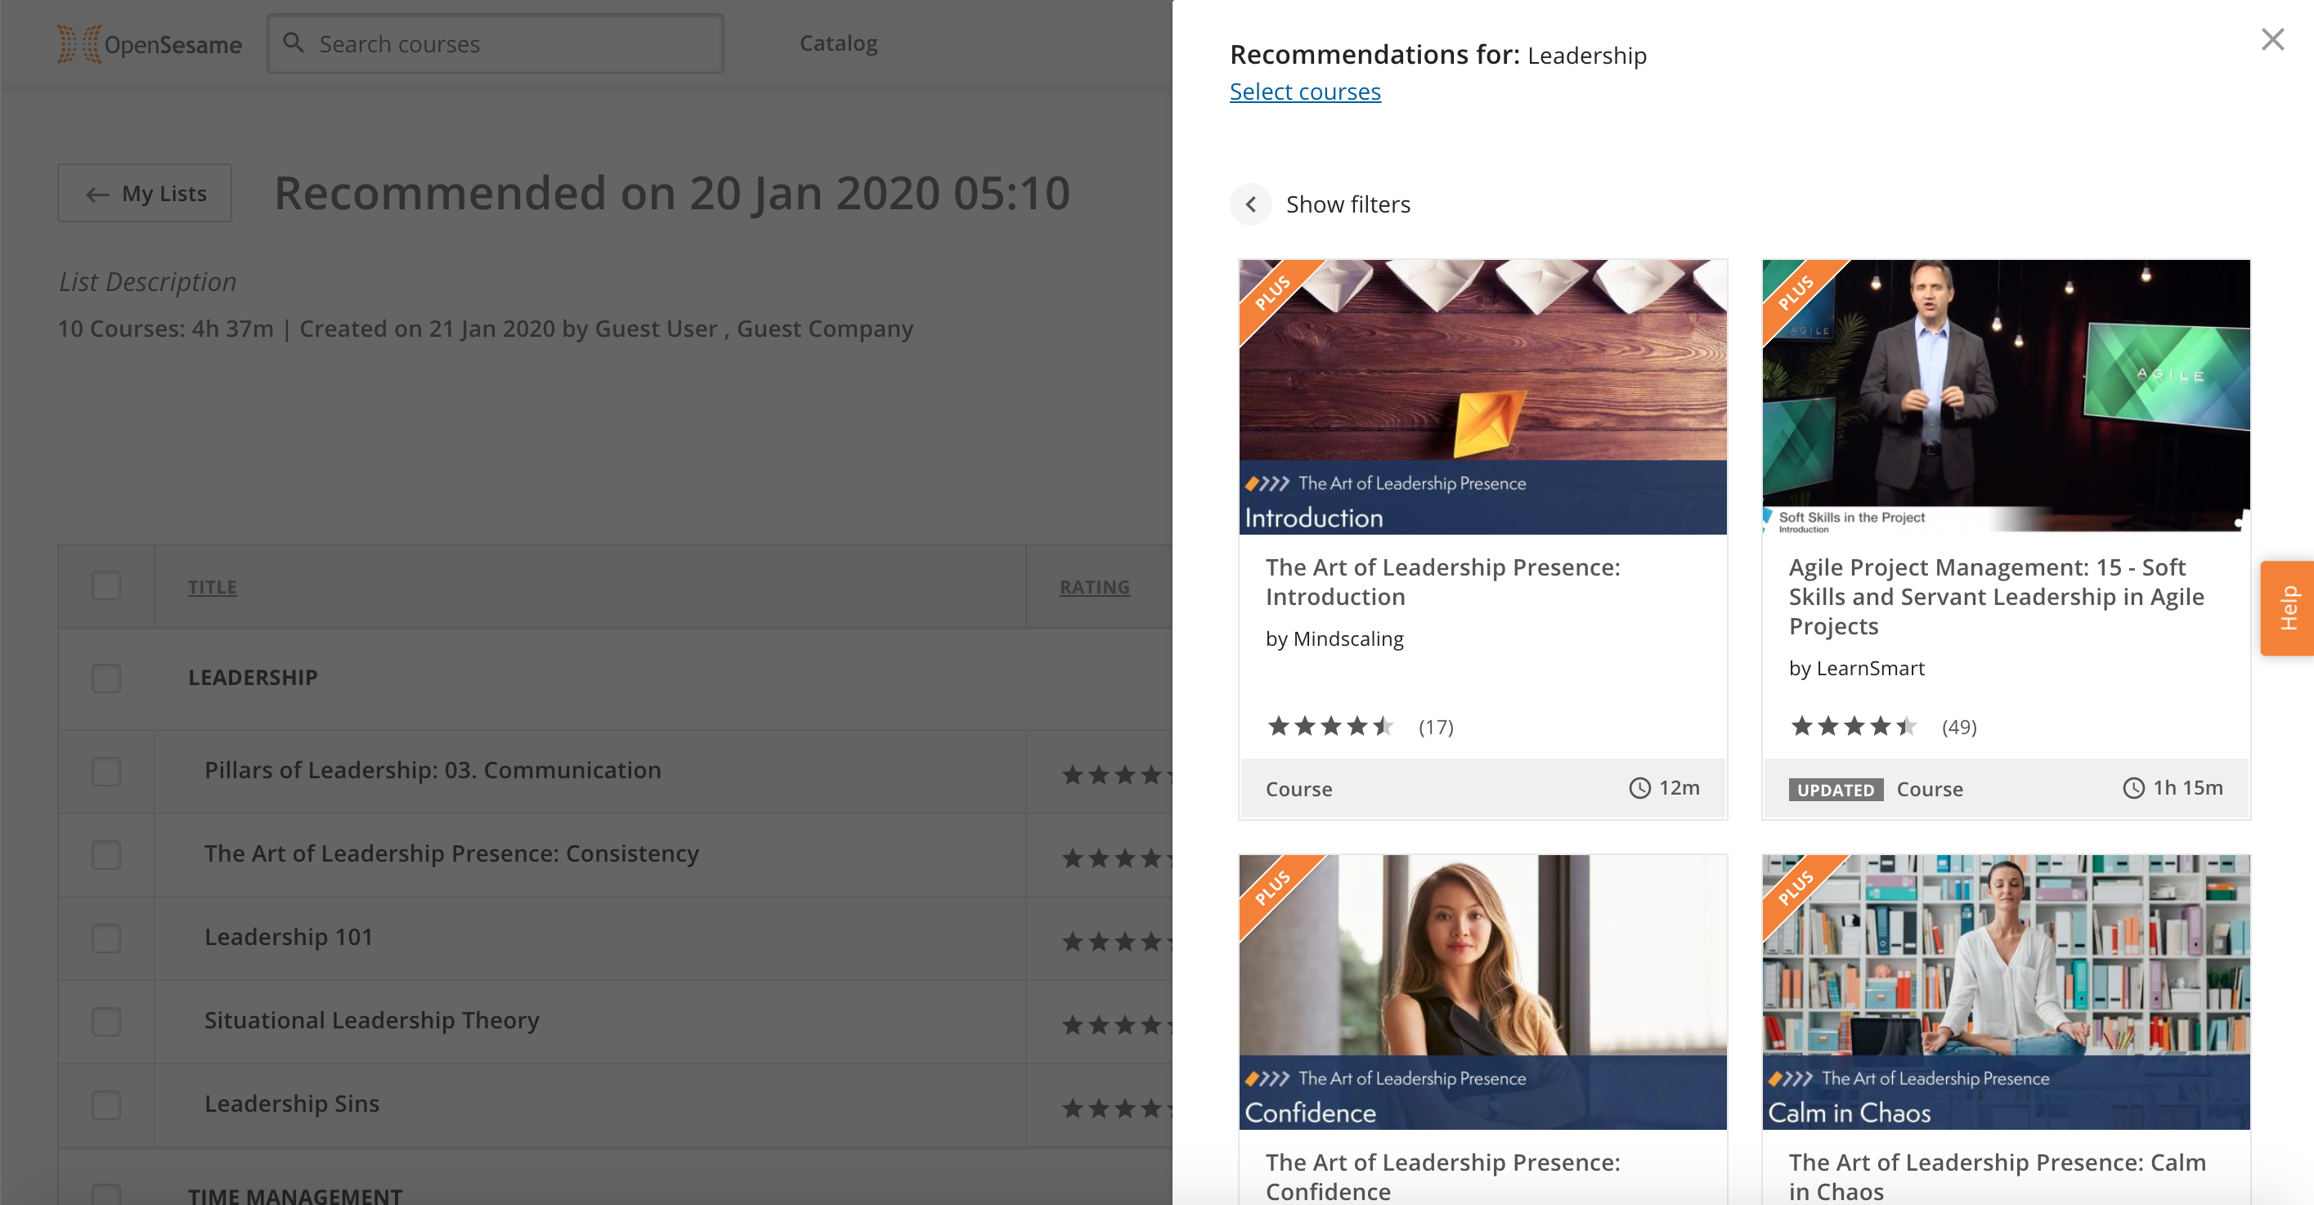
Task: Expand filters with the chevron button
Action: tap(1250, 204)
